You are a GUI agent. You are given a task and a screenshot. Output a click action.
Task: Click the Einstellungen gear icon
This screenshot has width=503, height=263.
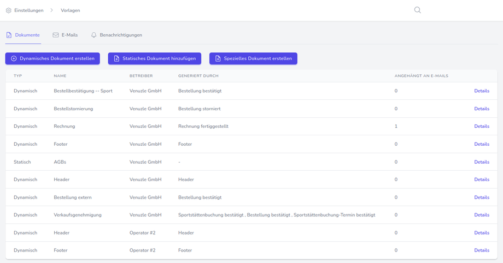click(x=9, y=10)
